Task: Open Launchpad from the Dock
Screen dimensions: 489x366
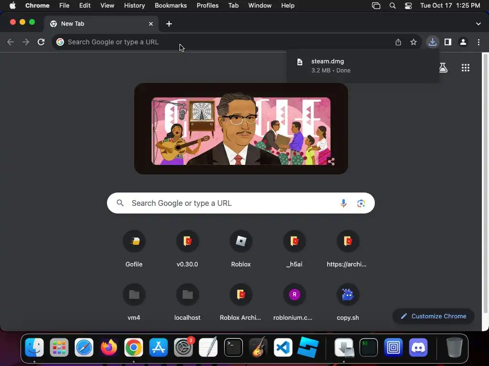Action: (59, 347)
